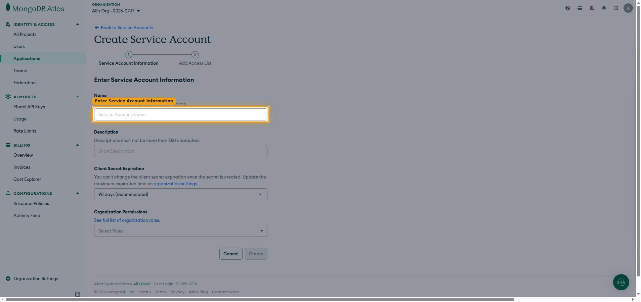Image resolution: width=641 pixels, height=302 pixels.
Task: Click the support chat bubble icon
Action: tap(621, 282)
